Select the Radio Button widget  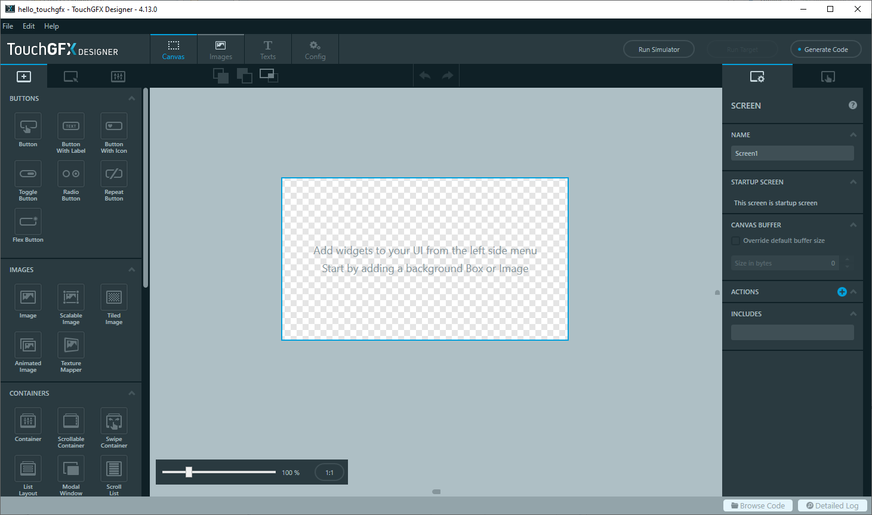pos(71,174)
